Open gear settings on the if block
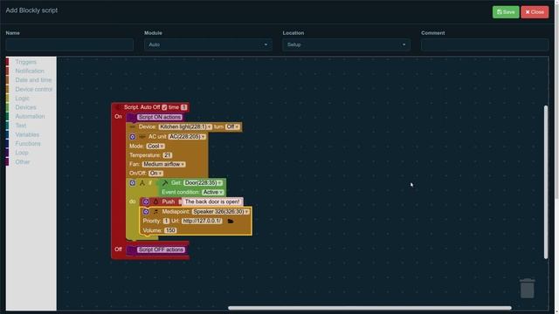This screenshot has width=559, height=314. click(x=132, y=182)
